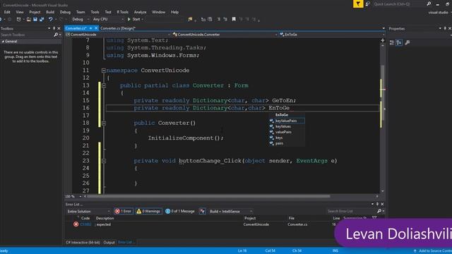Image resolution: width=452 pixels, height=254 pixels.
Task: Collapse the Converter class region
Action: pyautogui.click(x=104, y=85)
